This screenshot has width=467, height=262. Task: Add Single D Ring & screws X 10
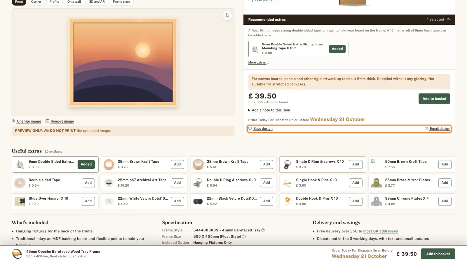click(356, 164)
